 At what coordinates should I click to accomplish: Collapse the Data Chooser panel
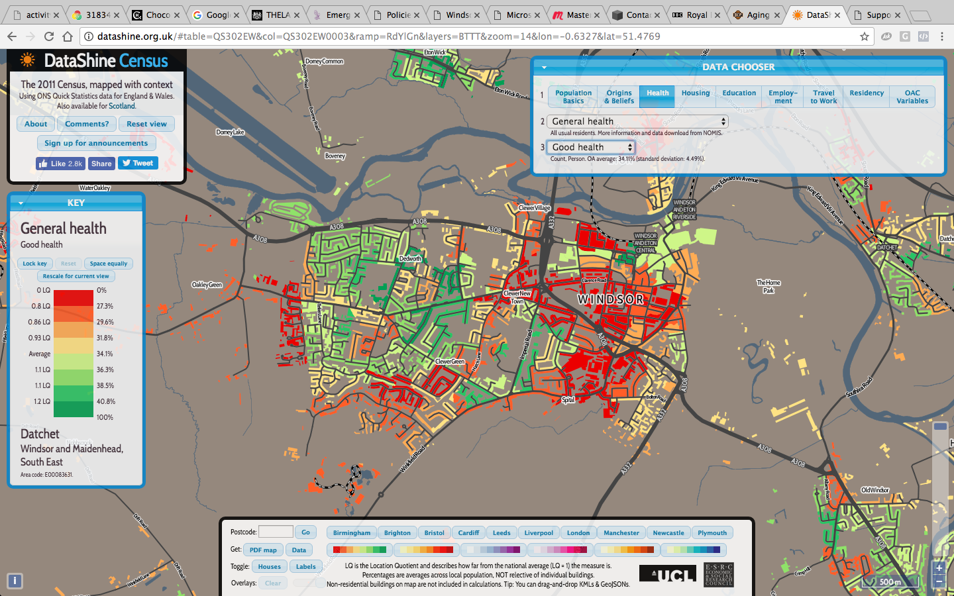pos(544,67)
